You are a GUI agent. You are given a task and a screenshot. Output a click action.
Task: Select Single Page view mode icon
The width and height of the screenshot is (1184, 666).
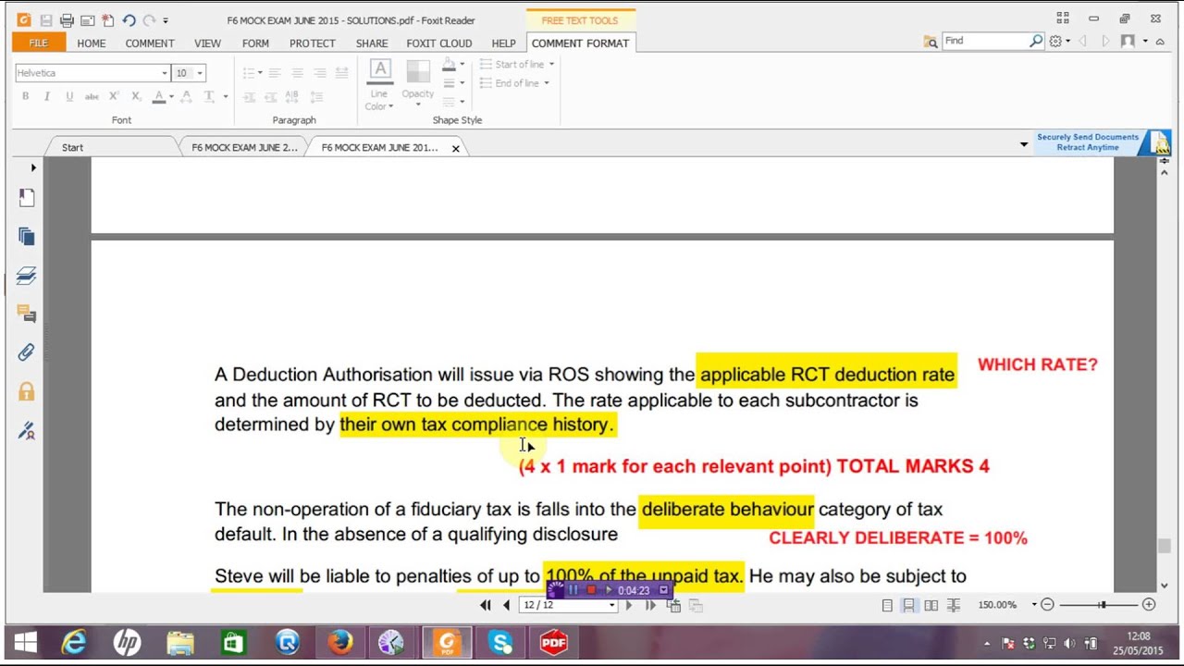tap(887, 605)
